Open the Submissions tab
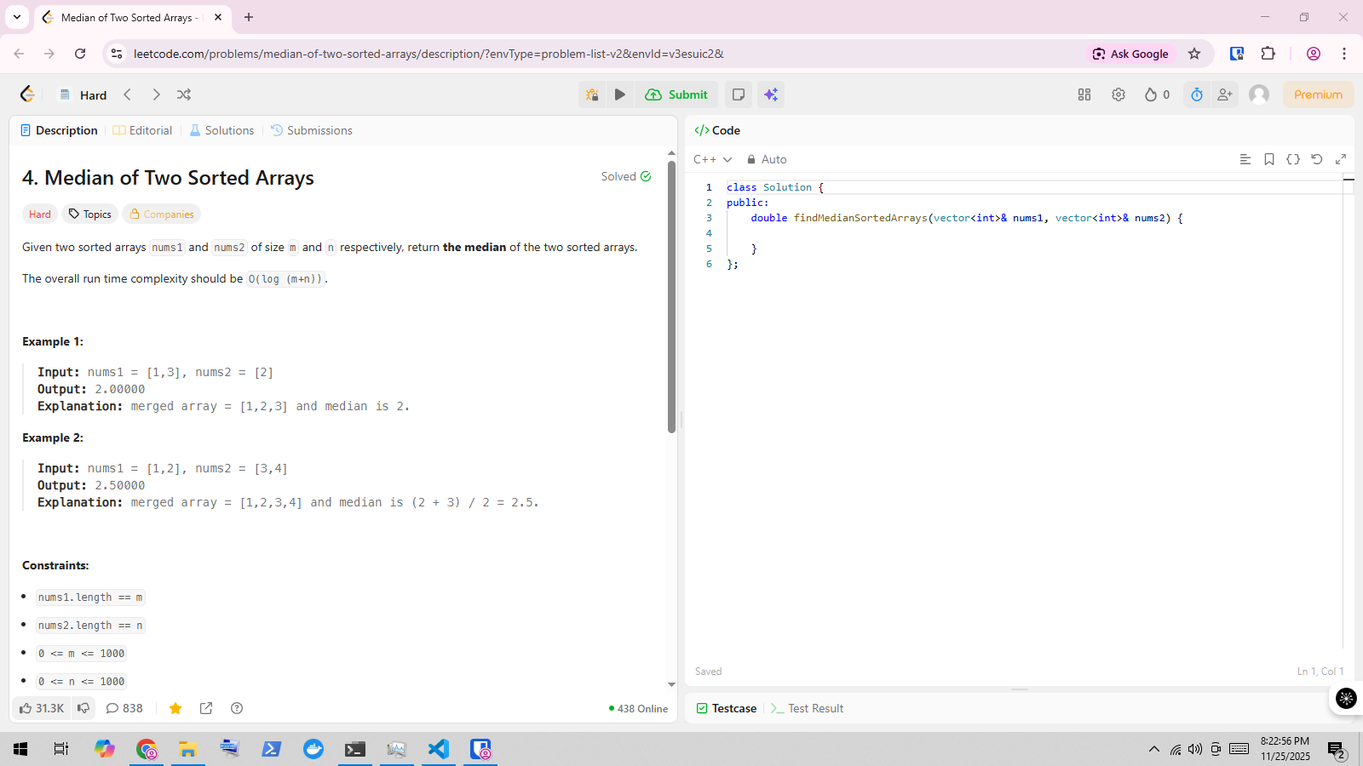The image size is (1363, 766). (x=312, y=130)
